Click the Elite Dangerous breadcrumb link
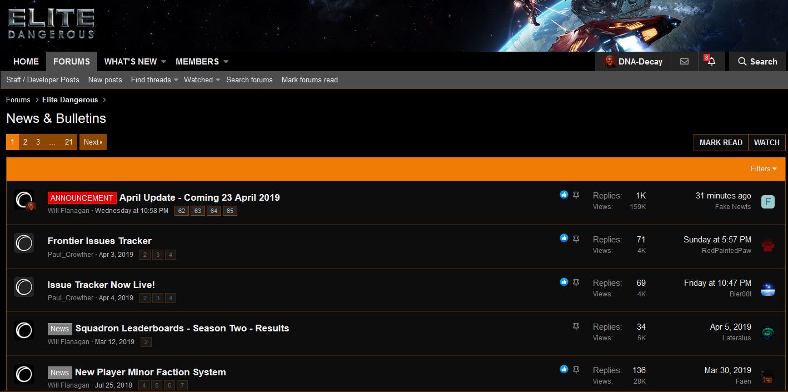The width and height of the screenshot is (788, 392). (x=70, y=100)
